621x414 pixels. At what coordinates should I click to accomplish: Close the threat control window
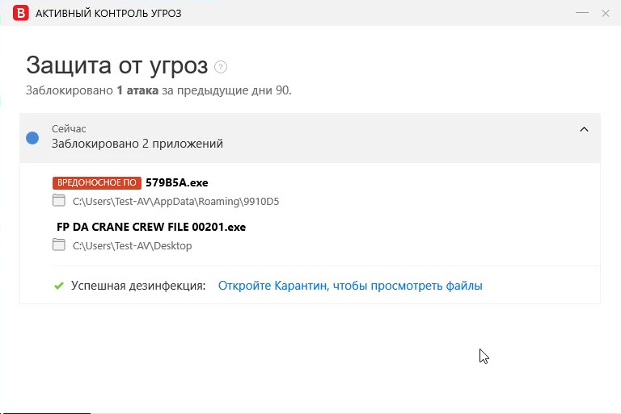click(x=605, y=13)
